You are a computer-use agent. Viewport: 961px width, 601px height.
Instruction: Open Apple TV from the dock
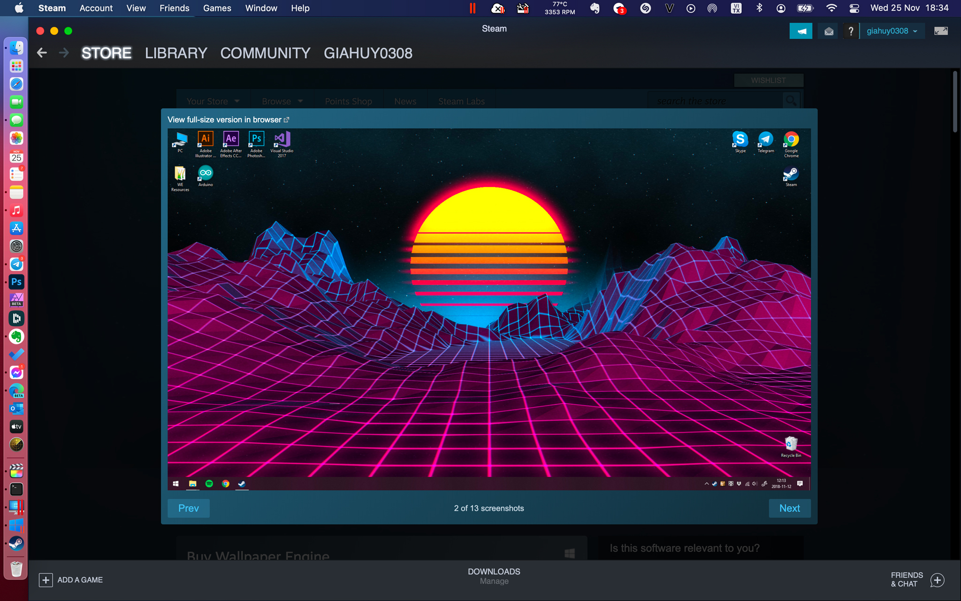pos(16,427)
